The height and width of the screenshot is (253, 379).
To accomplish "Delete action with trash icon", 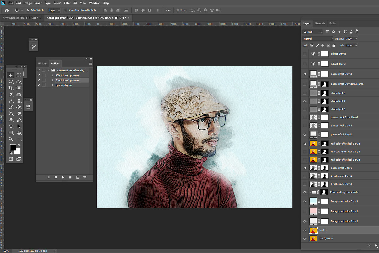I will pyautogui.click(x=85, y=177).
